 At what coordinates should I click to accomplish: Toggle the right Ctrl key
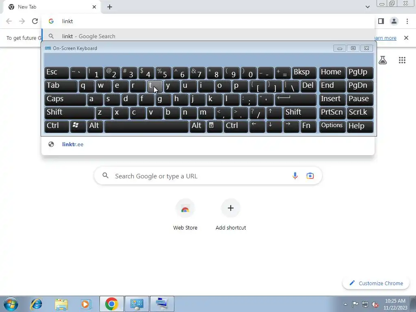pyautogui.click(x=236, y=126)
